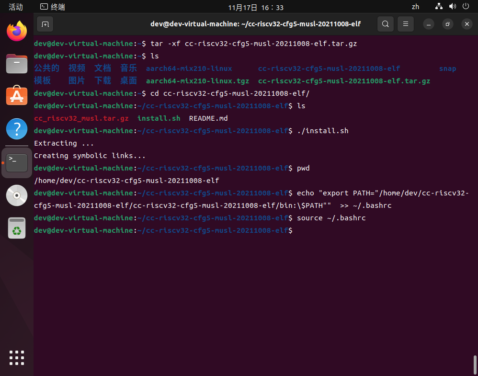Click the Terminal icon in dock
The image size is (478, 376).
coord(17,163)
